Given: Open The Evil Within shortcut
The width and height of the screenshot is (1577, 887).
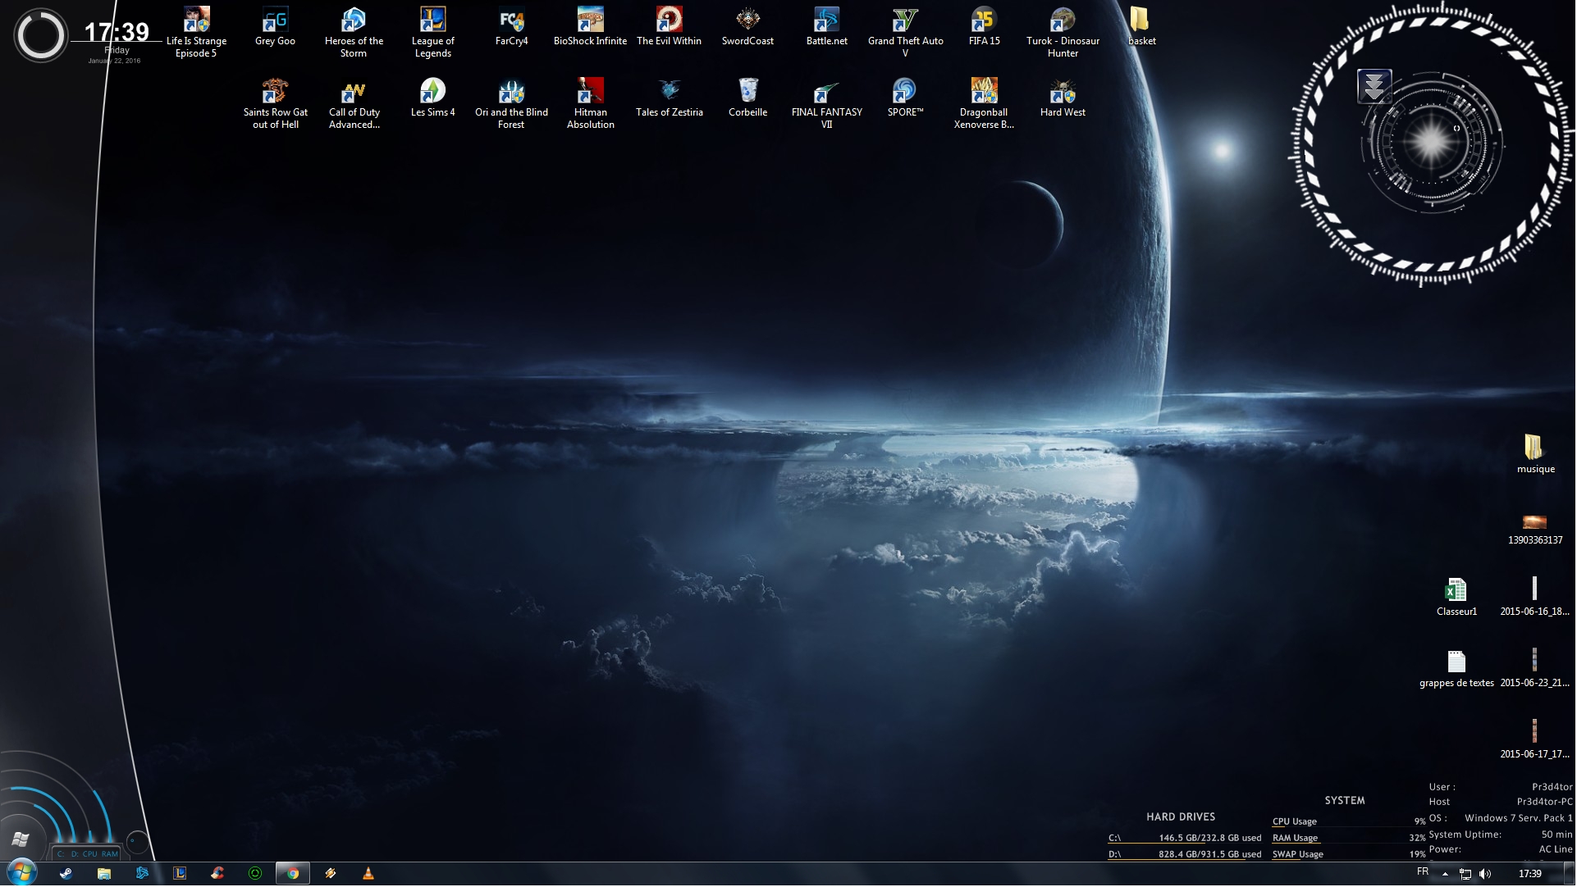Looking at the screenshot, I should coord(670,27).
